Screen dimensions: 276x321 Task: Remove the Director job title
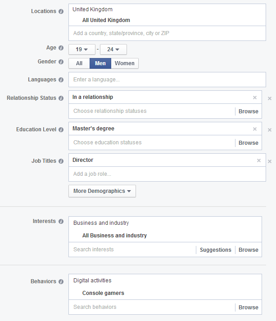[x=259, y=160]
